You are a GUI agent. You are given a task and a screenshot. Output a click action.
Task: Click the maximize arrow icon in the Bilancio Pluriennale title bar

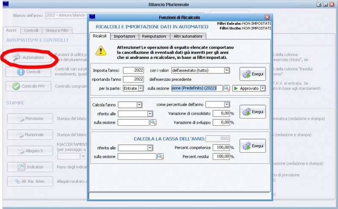tap(325, 4)
